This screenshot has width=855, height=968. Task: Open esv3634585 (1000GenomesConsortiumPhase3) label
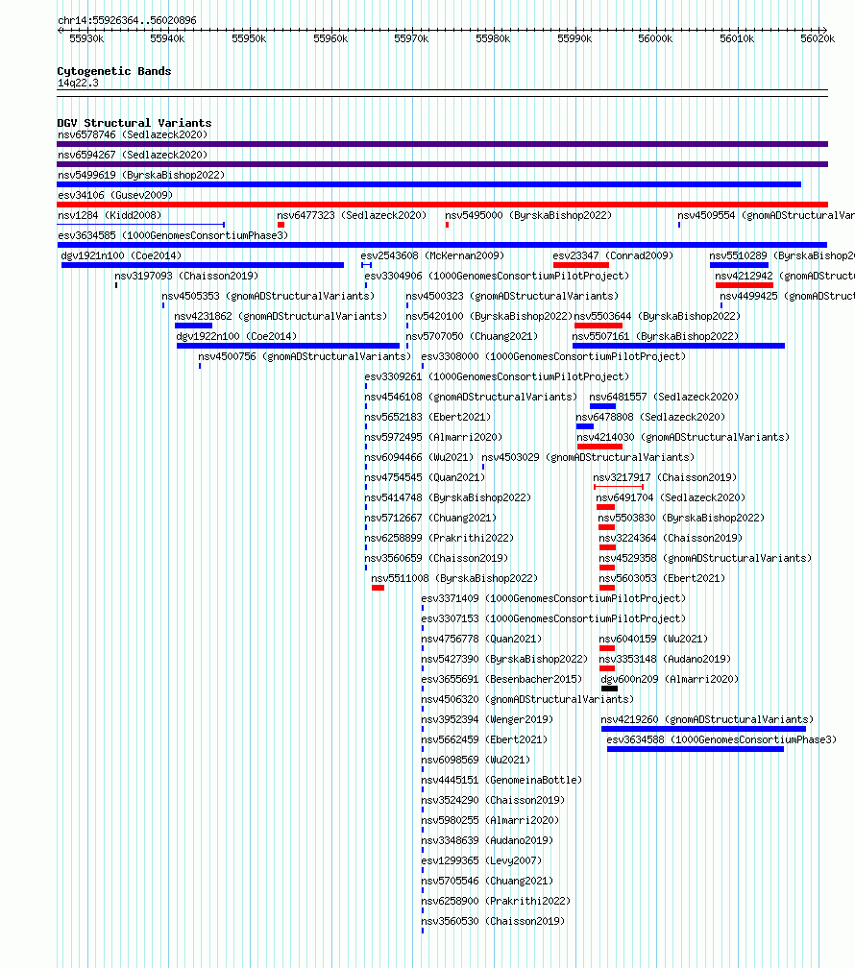click(x=173, y=235)
